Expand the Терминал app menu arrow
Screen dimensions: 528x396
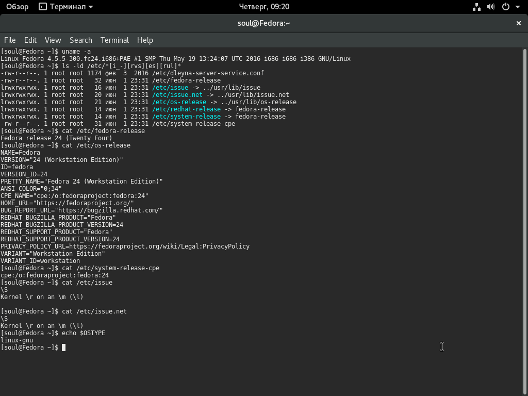pos(91,7)
